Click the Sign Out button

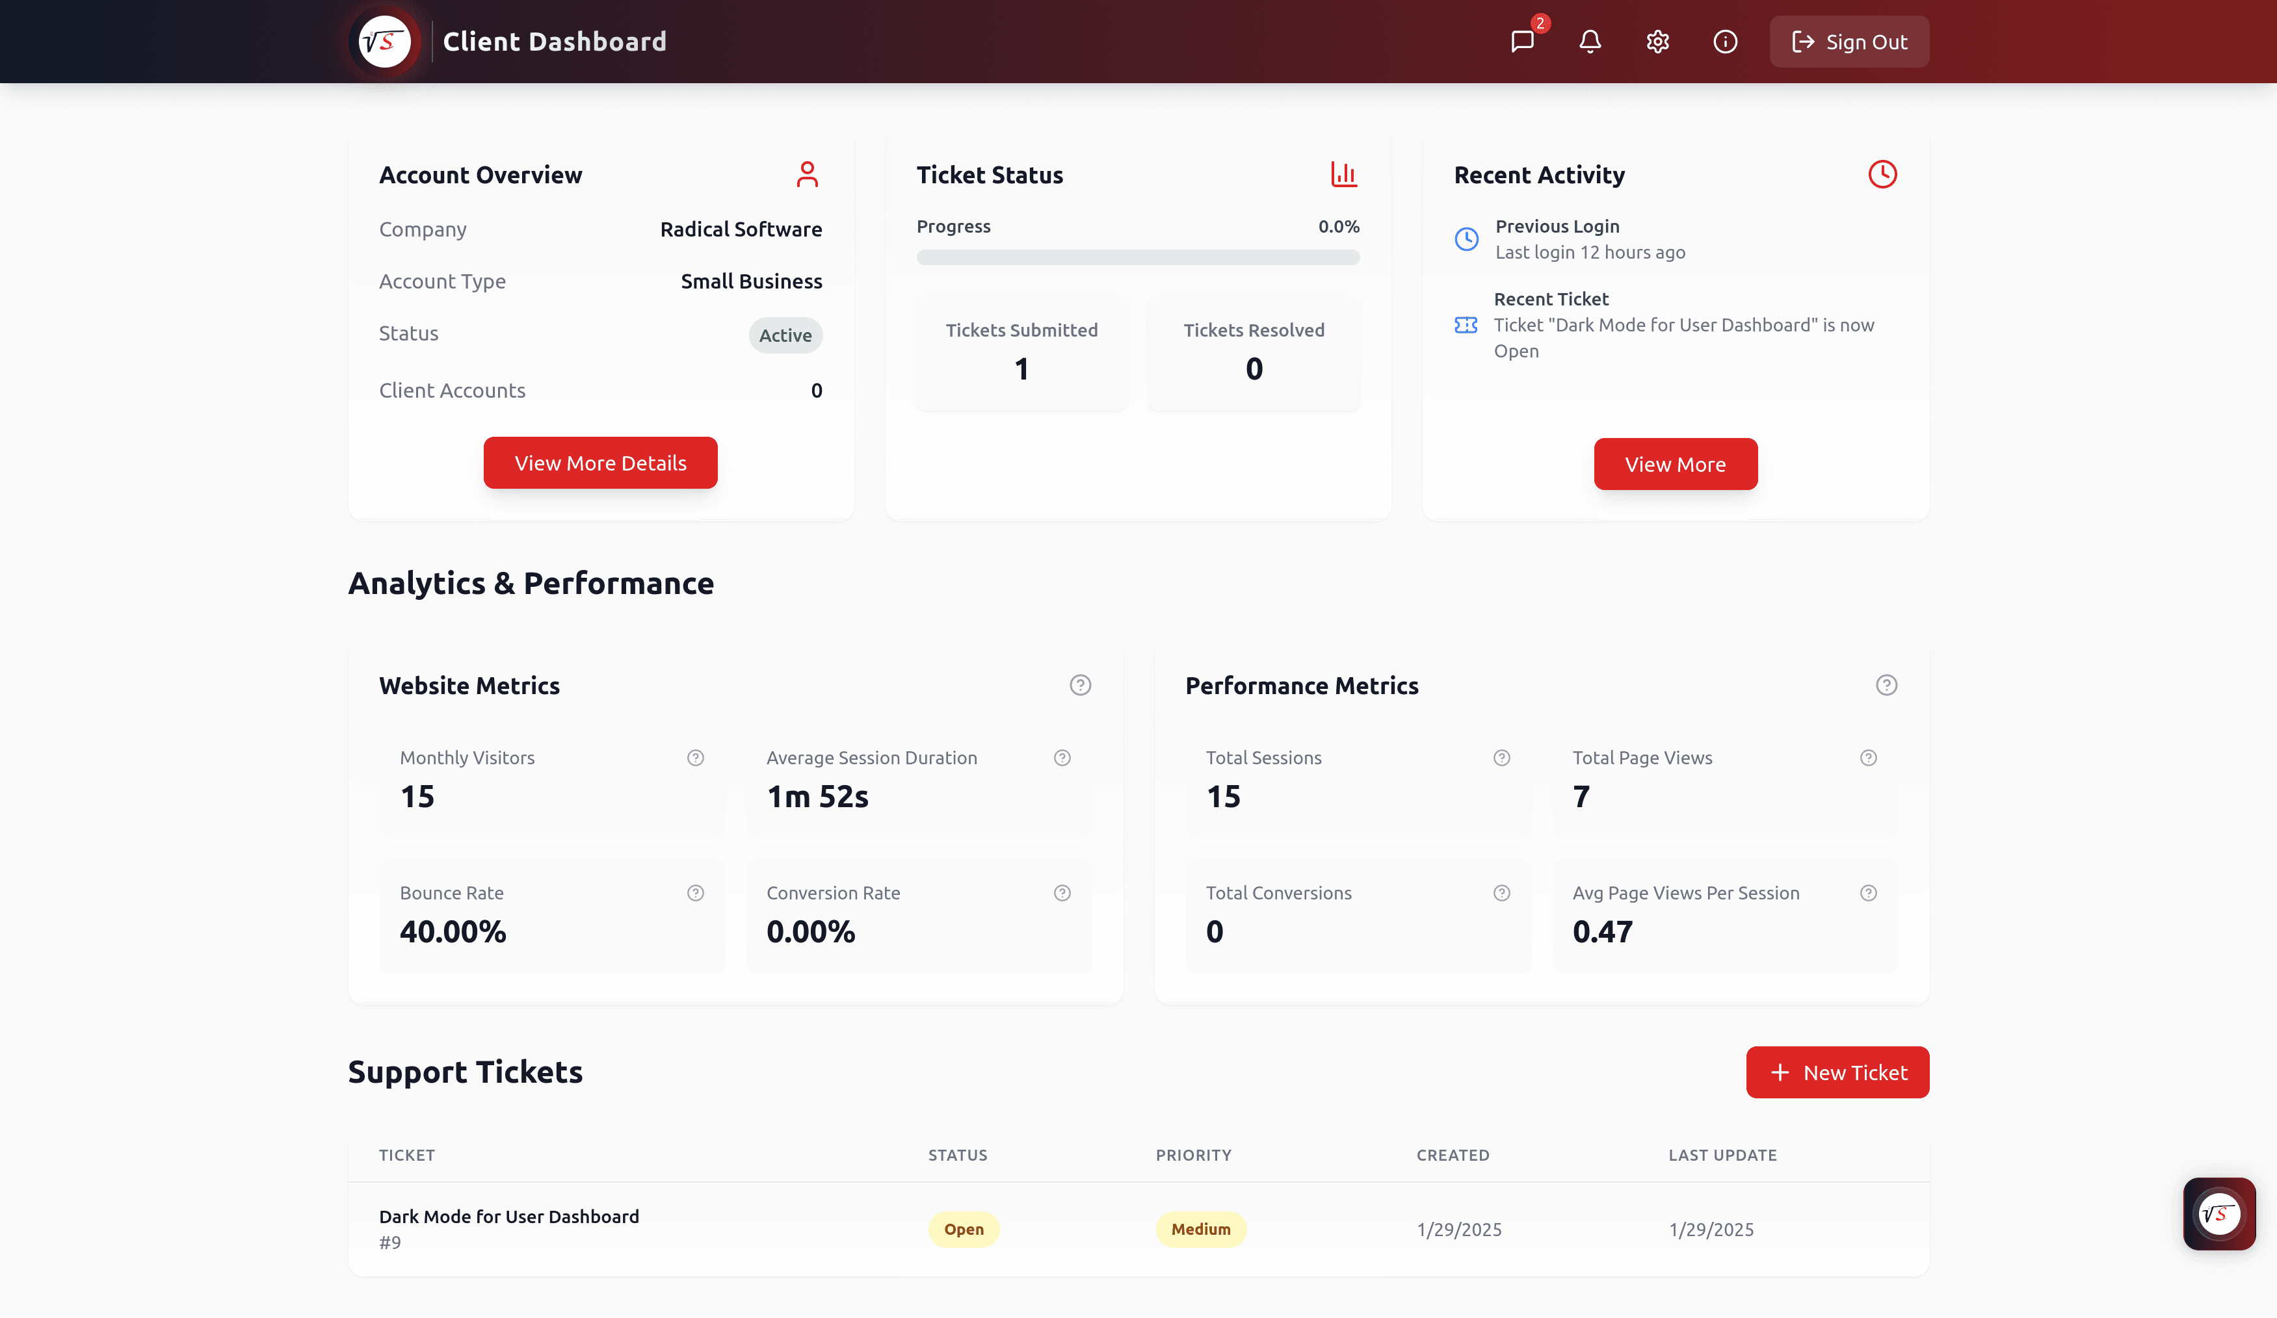tap(1849, 42)
